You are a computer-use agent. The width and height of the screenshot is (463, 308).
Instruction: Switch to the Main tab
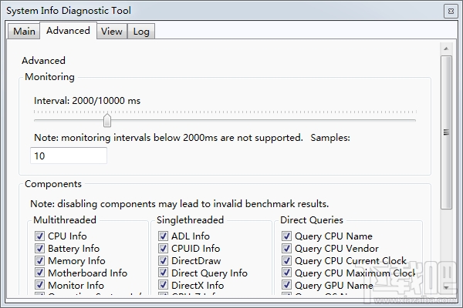pyautogui.click(x=24, y=31)
